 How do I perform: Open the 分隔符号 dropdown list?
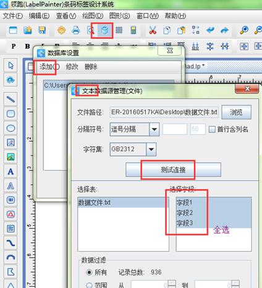154,129
